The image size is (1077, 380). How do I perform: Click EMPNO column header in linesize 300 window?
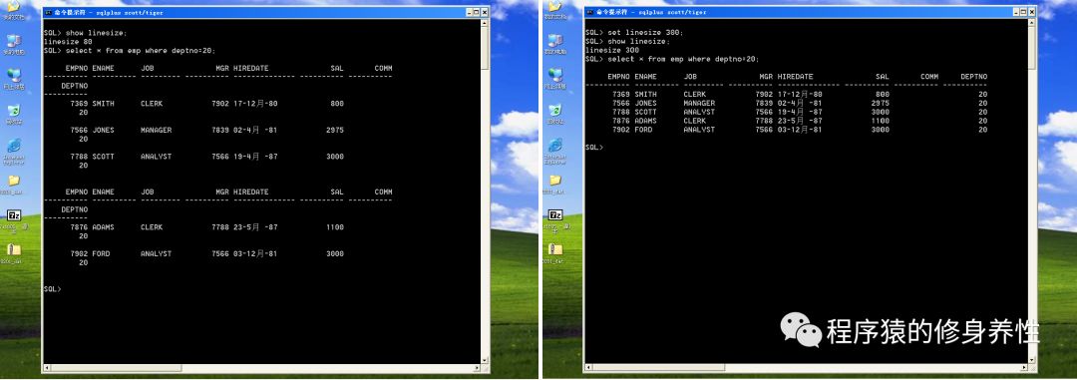(x=619, y=77)
